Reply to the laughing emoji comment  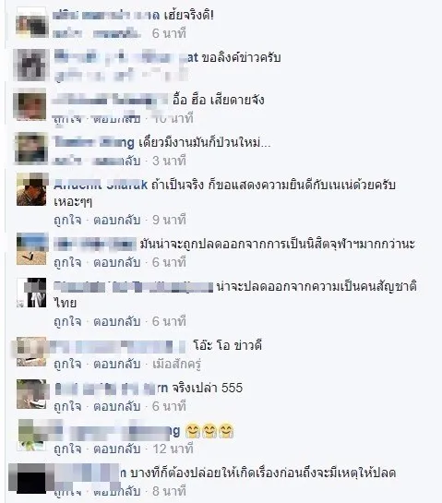click(117, 449)
